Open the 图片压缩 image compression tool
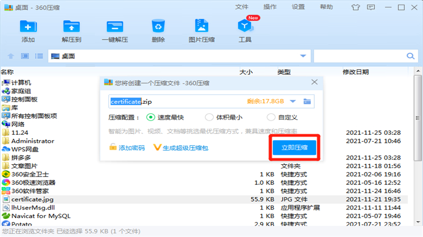 201,26
